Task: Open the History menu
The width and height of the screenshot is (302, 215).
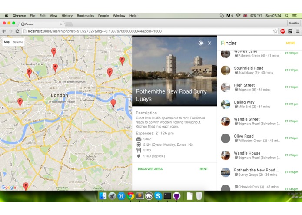Action: point(67,16)
